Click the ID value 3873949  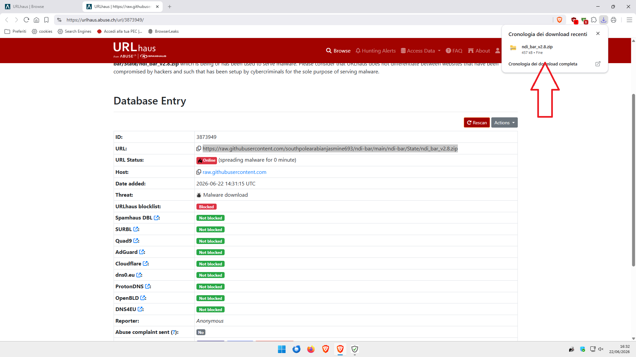coord(206,137)
